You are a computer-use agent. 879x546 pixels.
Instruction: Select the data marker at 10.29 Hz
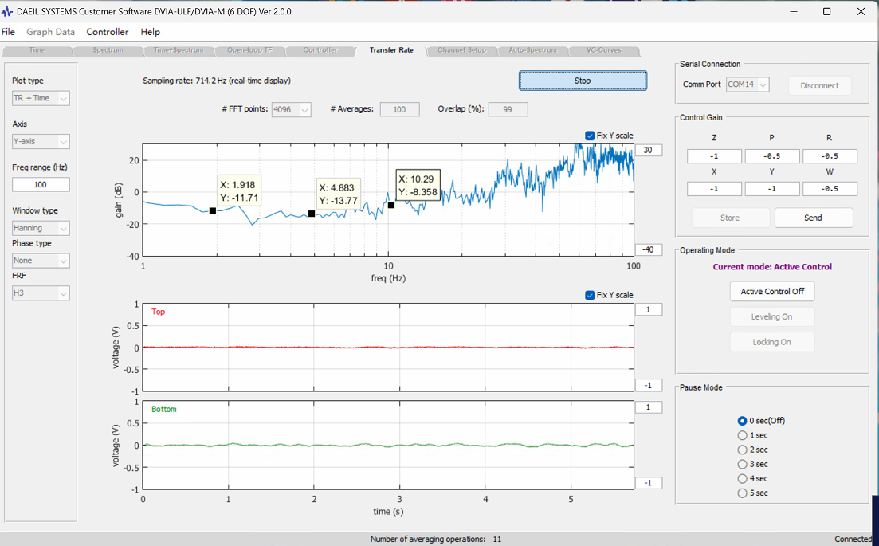pos(391,205)
